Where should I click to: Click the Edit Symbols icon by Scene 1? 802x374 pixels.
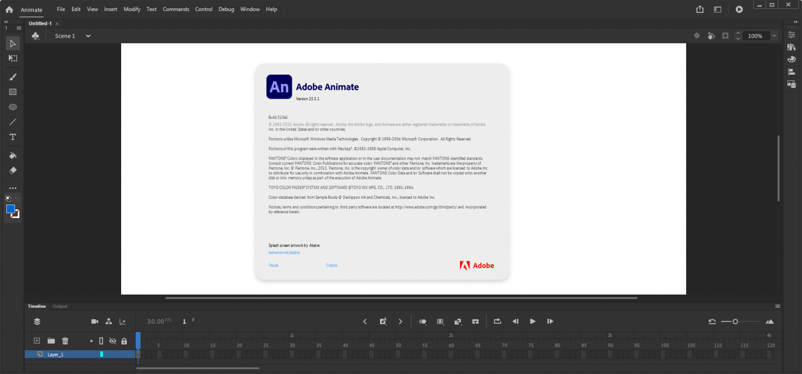36,36
